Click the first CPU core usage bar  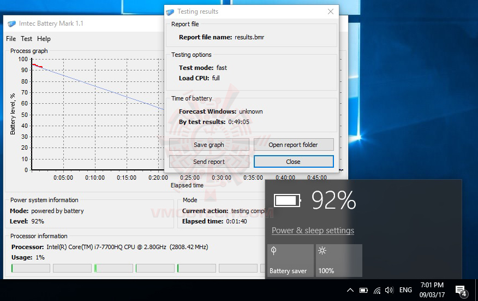pos(31,268)
